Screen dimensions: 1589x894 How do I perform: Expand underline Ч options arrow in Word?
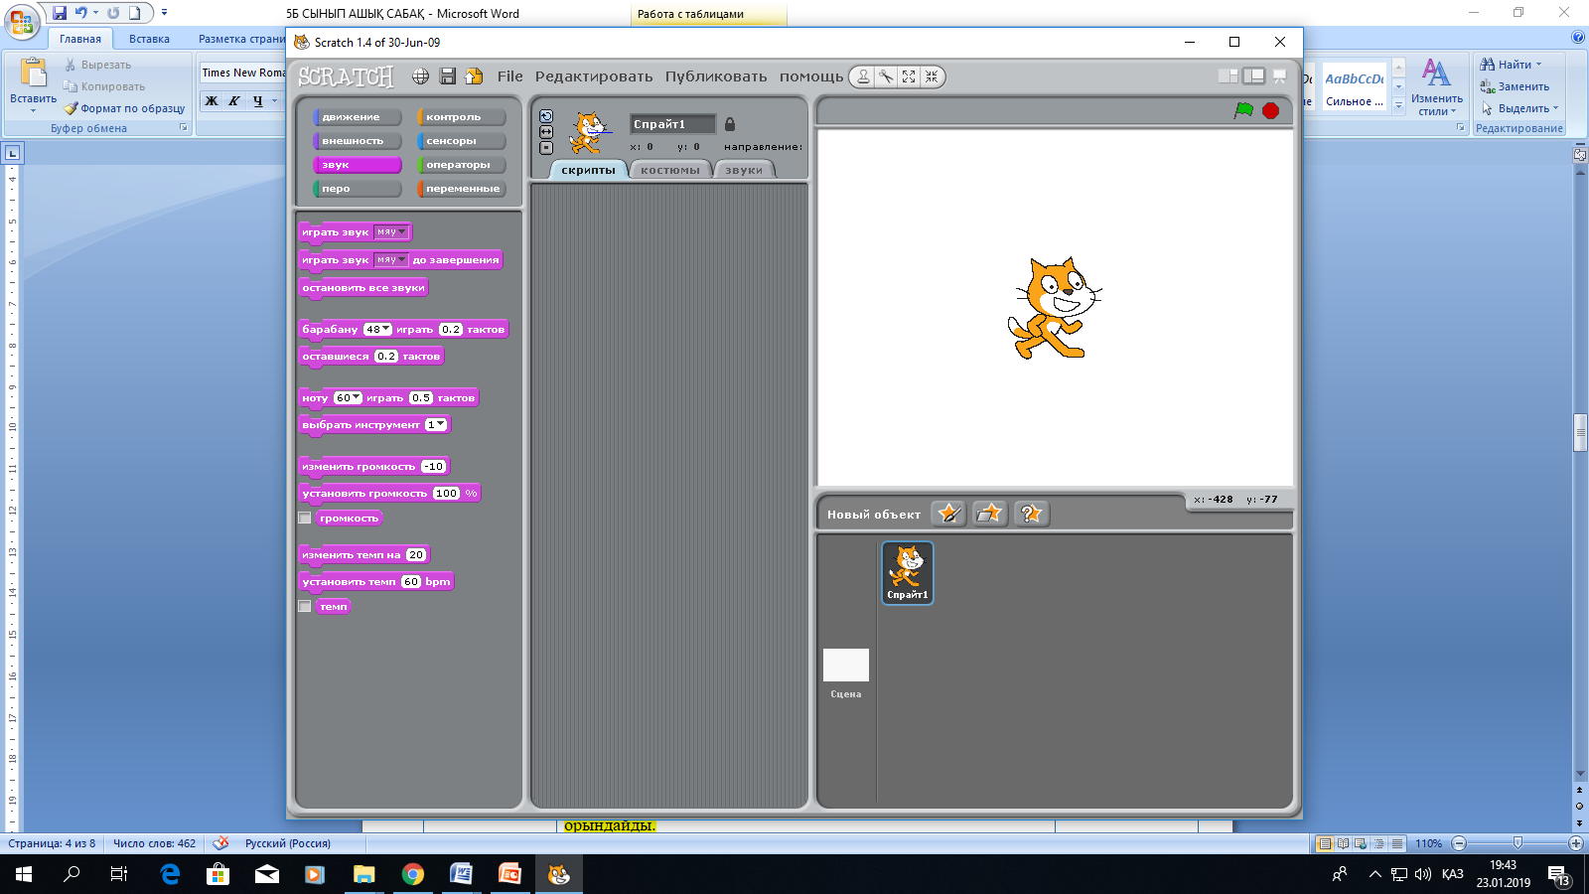click(x=275, y=100)
